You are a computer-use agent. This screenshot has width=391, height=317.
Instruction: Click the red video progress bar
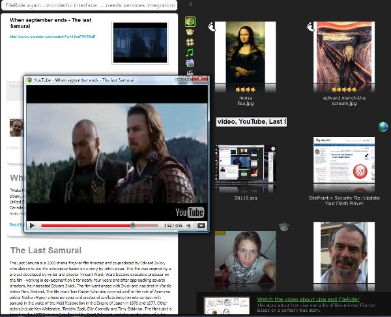(x=100, y=226)
